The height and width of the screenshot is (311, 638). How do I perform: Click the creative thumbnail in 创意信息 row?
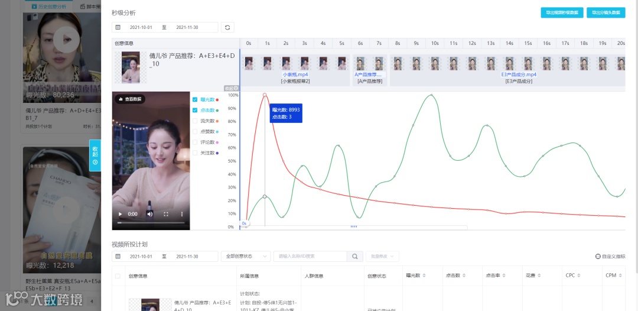tap(131, 67)
